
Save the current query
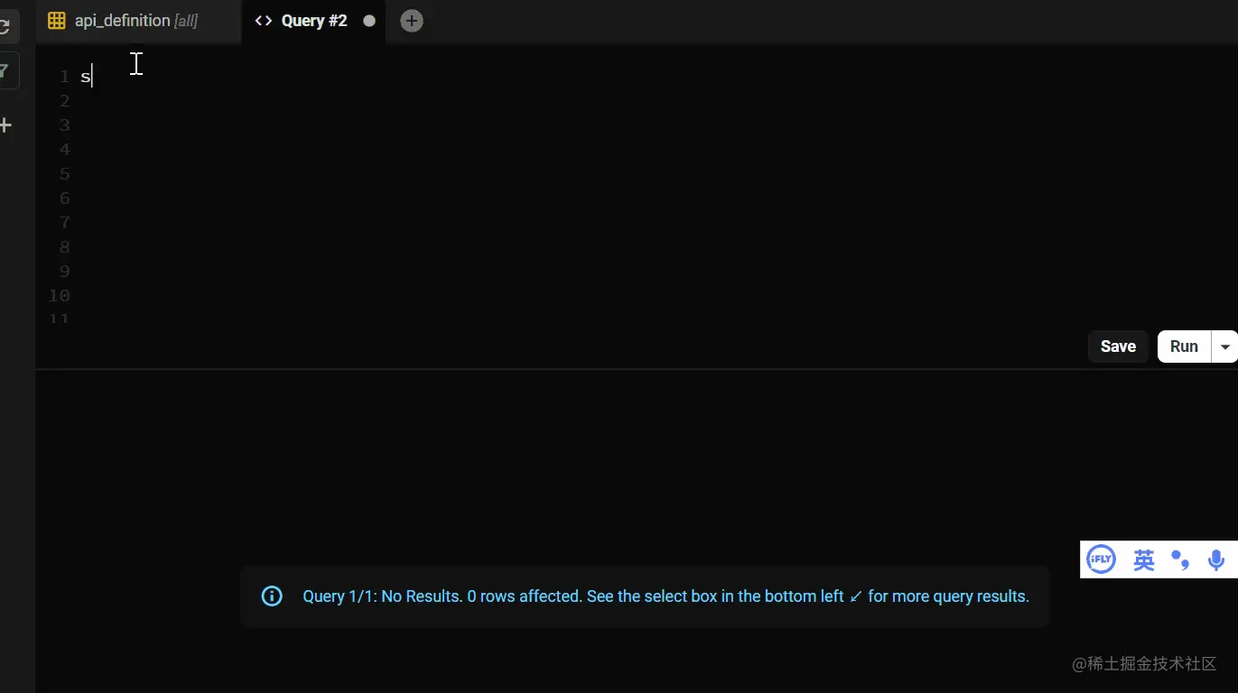pos(1118,346)
